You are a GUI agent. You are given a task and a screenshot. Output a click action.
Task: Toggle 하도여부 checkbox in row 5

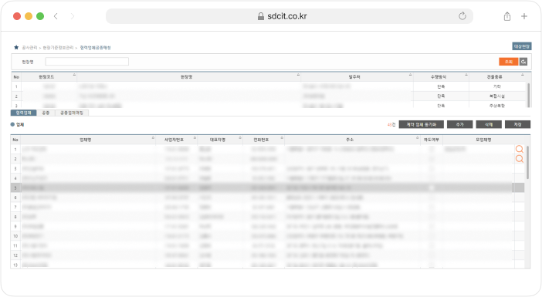432,188
